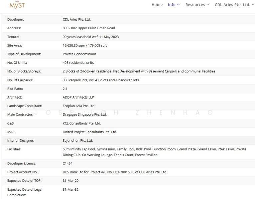Click The Myst logo
The width and height of the screenshot is (255, 199).
coord(17,5)
